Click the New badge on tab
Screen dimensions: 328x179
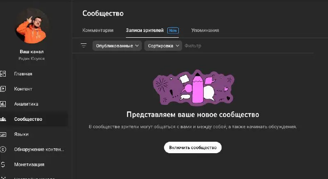point(173,30)
